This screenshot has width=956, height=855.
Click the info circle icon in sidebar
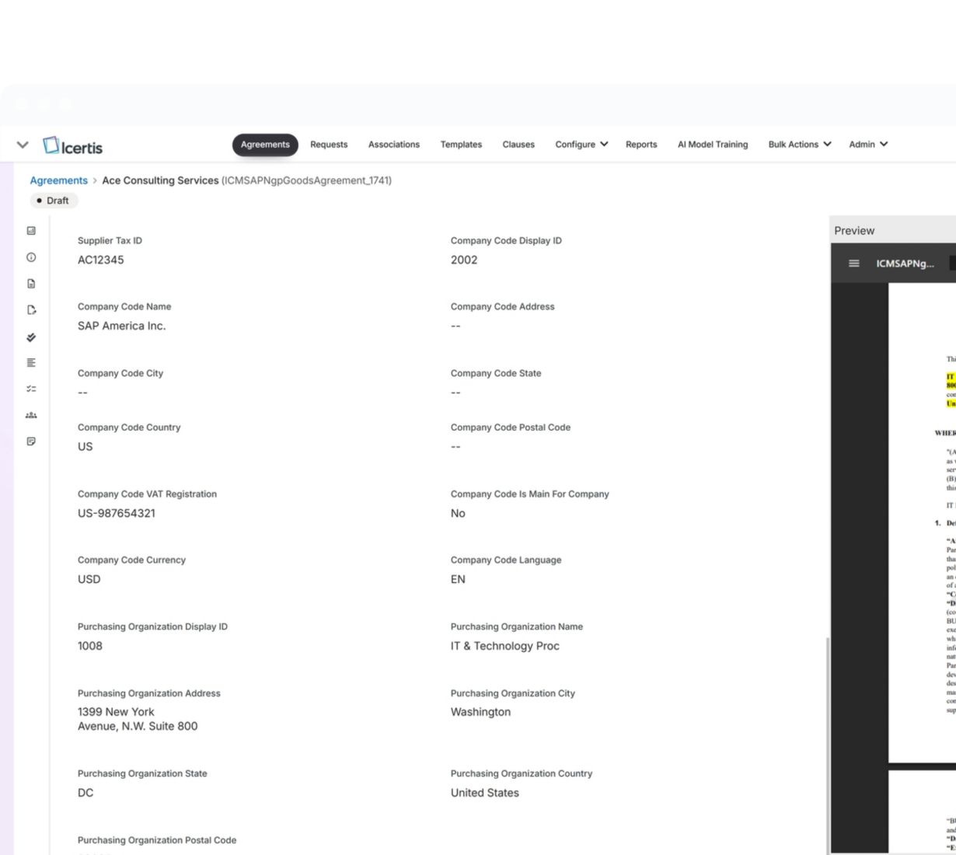[31, 257]
